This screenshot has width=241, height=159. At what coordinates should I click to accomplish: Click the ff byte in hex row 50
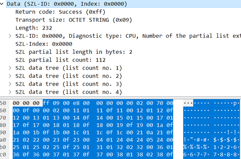click(x=46, y=103)
